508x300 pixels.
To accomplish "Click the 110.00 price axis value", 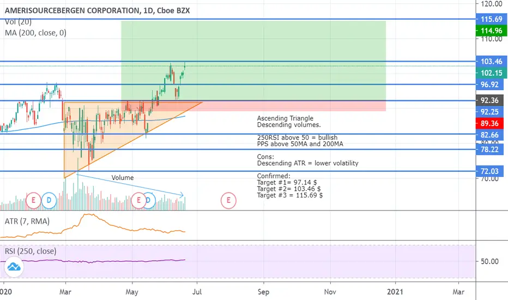I will [x=492, y=39].
